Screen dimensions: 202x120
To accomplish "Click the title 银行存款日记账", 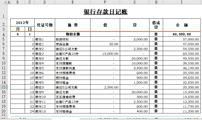I will pos(105,12).
